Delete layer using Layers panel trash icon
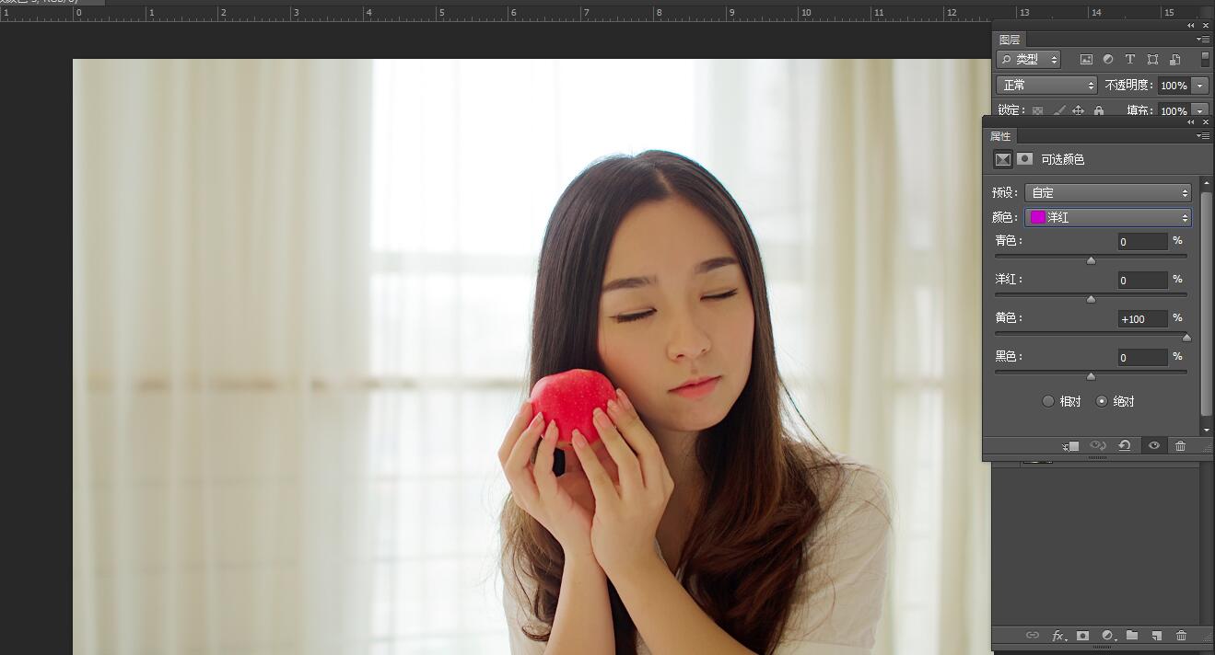Screen dimensions: 1215x655 [x=1181, y=636]
